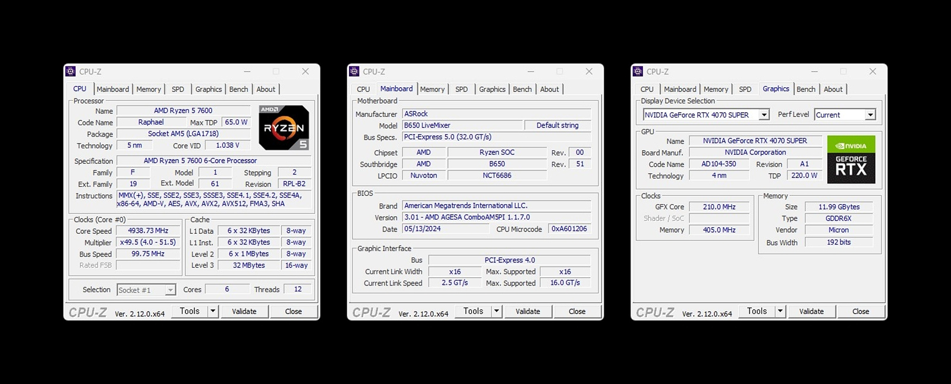Click GPU TDP value 220.0 W
951x384 pixels.
pos(804,176)
